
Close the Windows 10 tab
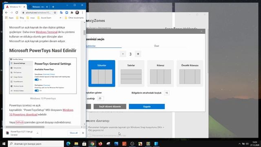click(x=24, y=7)
